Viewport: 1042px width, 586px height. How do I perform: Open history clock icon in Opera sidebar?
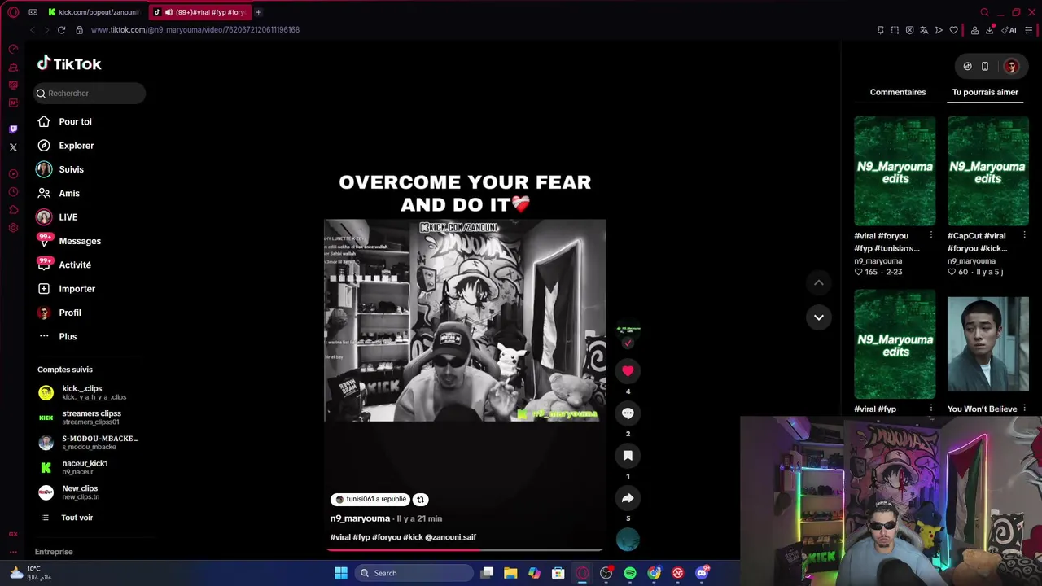[x=13, y=192]
